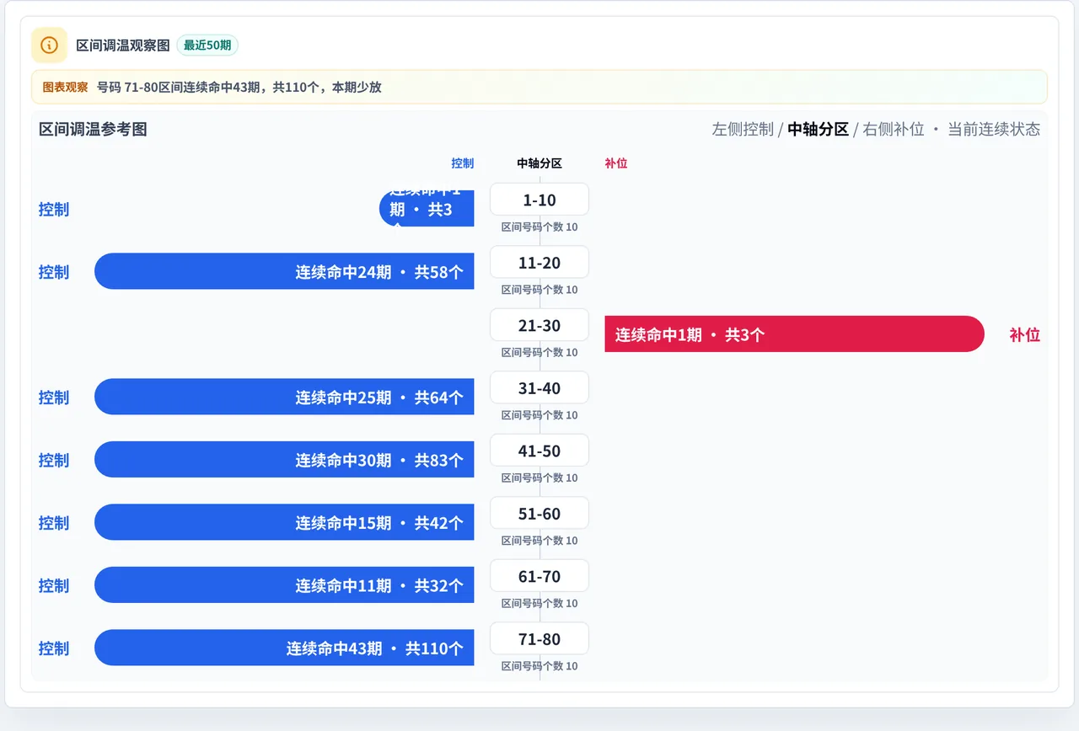The height and width of the screenshot is (731, 1079).
Task: Click the blue bar 连续命中25期 · 共64个
Action: 284,397
